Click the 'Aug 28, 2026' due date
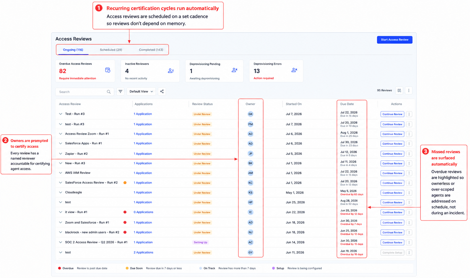The image size is (470, 278). pyautogui.click(x=349, y=201)
